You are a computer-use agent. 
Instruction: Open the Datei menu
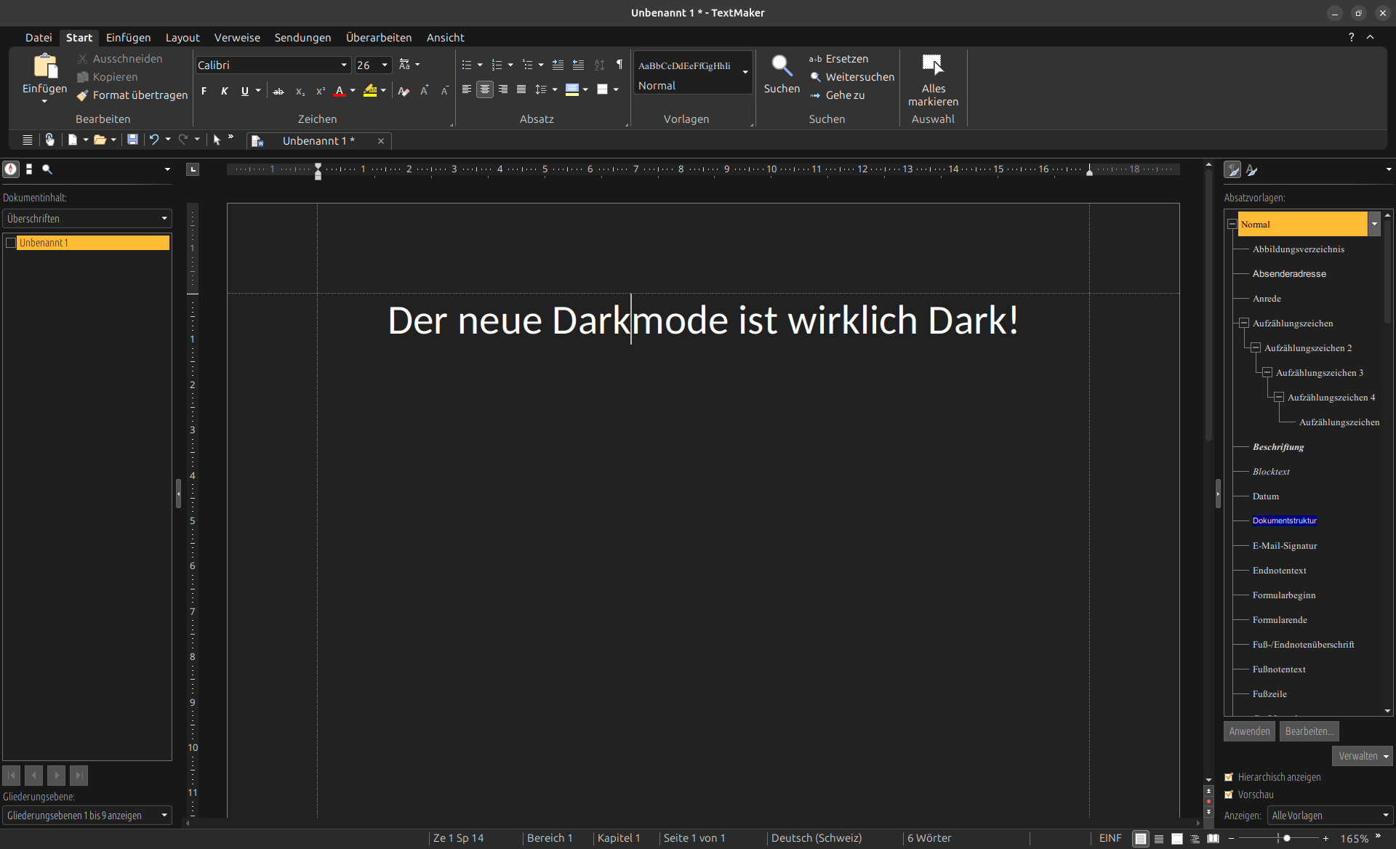(x=39, y=37)
